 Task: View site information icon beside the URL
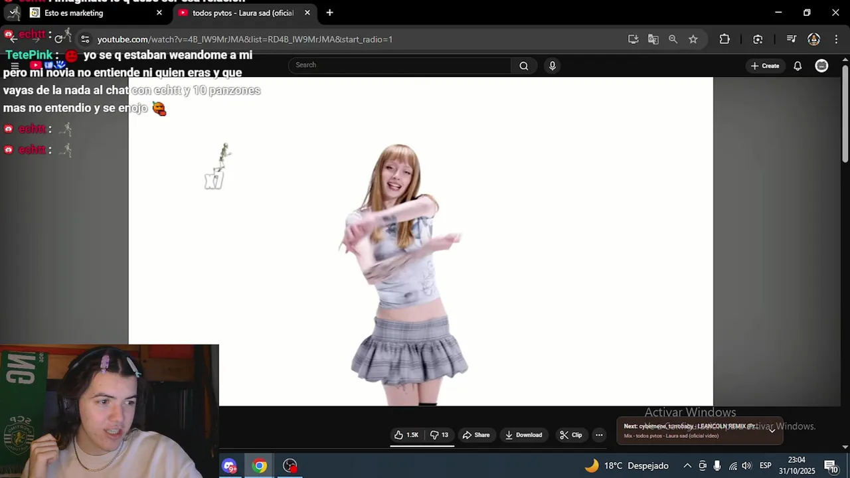[x=85, y=39]
